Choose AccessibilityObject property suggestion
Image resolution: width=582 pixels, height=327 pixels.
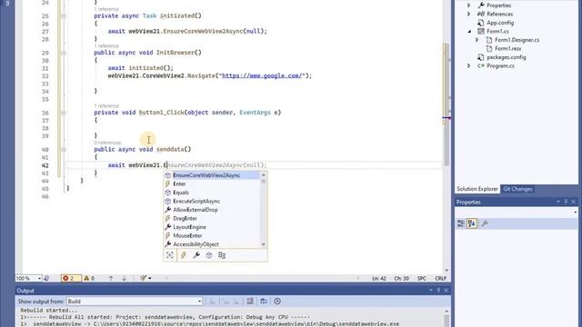pyautogui.click(x=212, y=244)
